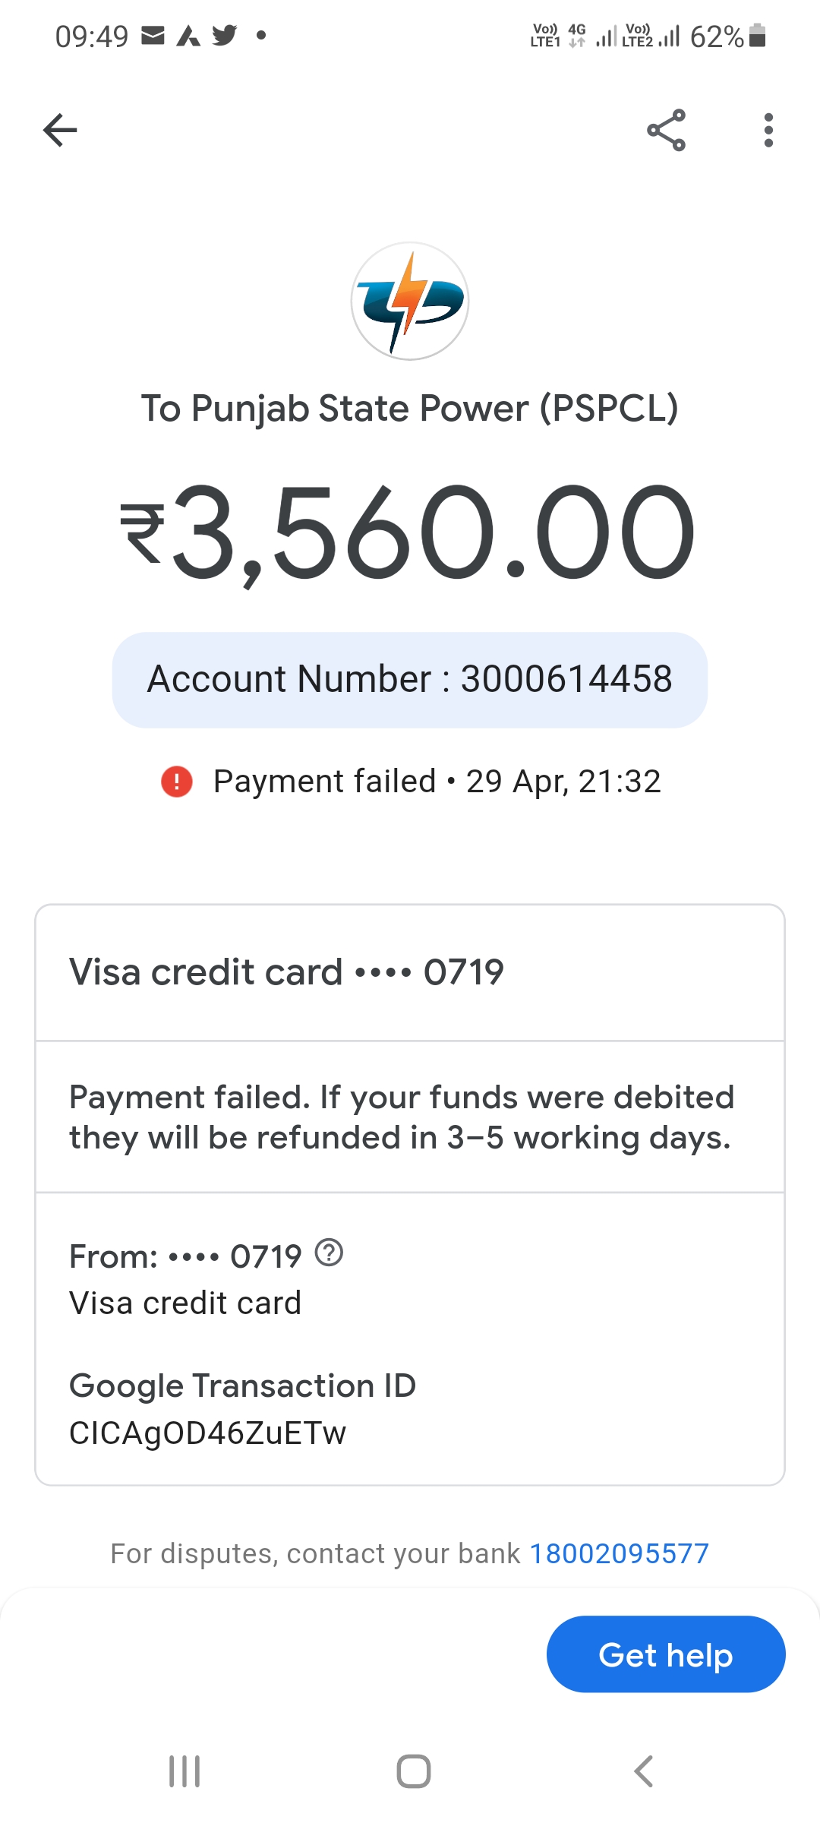The height and width of the screenshot is (1823, 820).
Task: Tap the payment failed refund message
Action: pyautogui.click(x=402, y=1117)
